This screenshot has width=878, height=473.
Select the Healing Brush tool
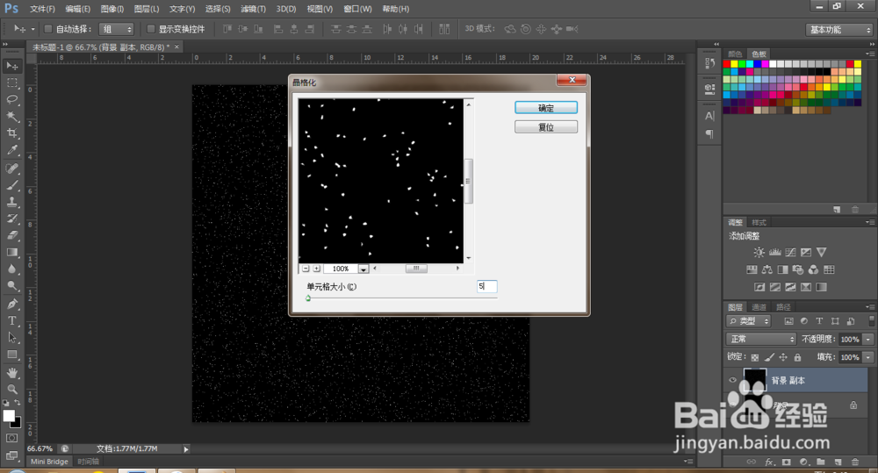pyautogui.click(x=11, y=168)
